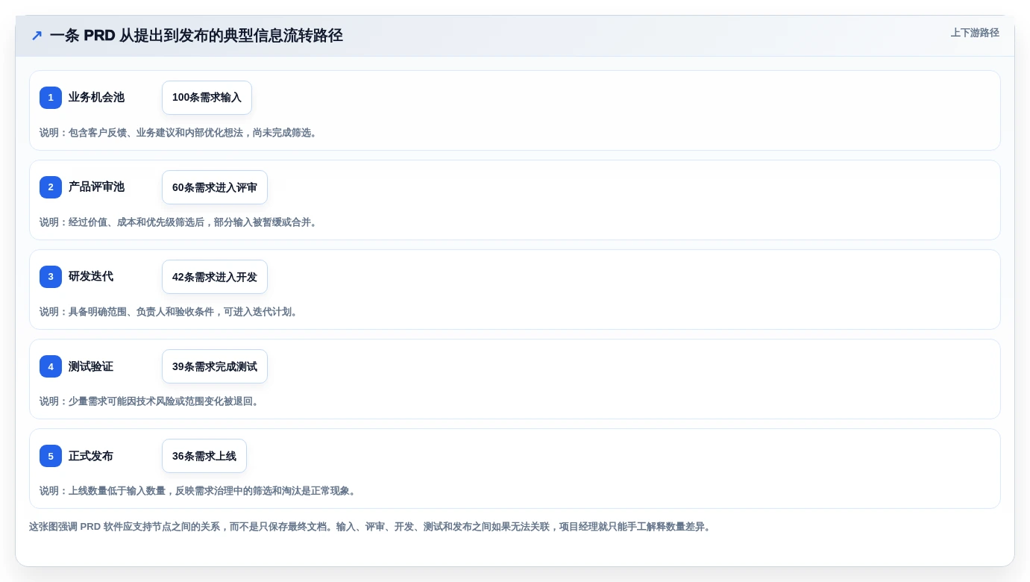The height and width of the screenshot is (582, 1030).
Task: Click the 研发迭代 stage name
Action: click(x=91, y=276)
